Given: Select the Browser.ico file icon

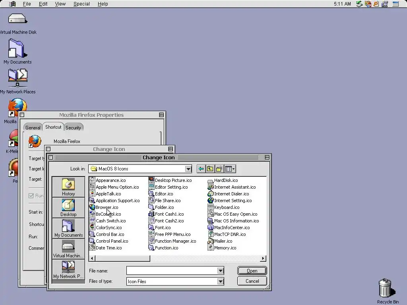Looking at the screenshot, I should pyautogui.click(x=92, y=207).
